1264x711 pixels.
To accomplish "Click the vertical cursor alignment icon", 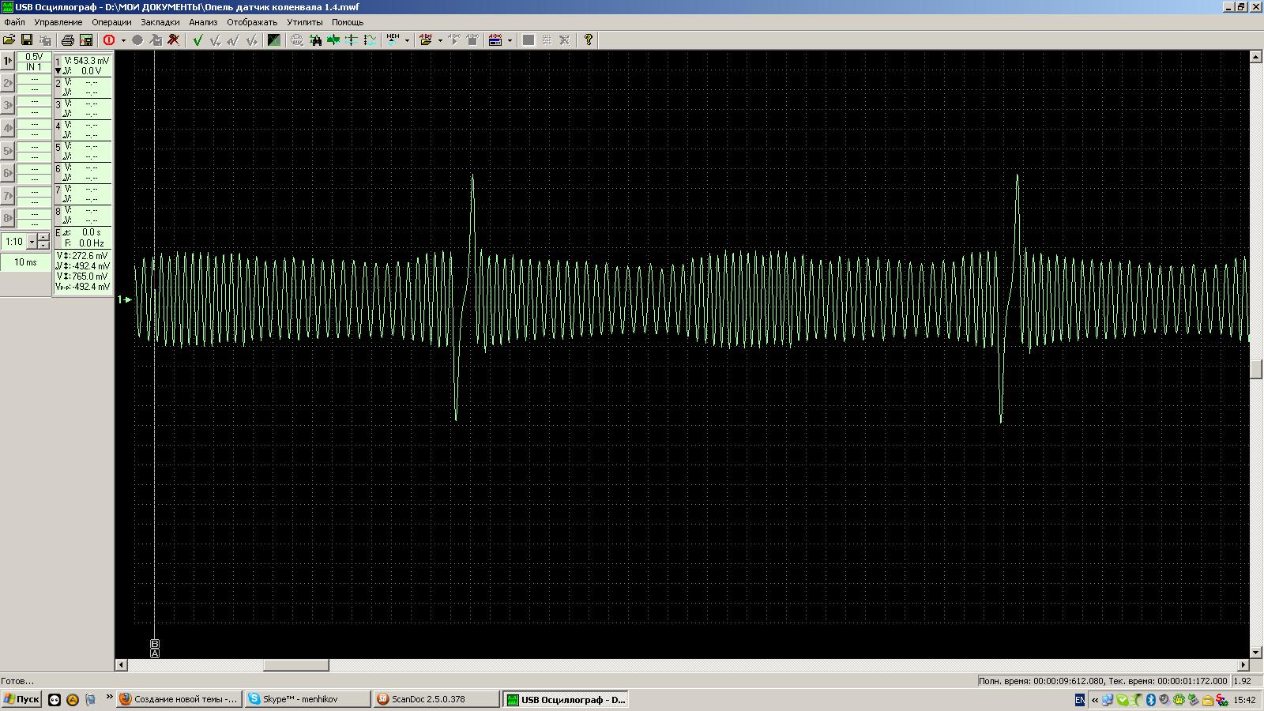I will (x=352, y=39).
